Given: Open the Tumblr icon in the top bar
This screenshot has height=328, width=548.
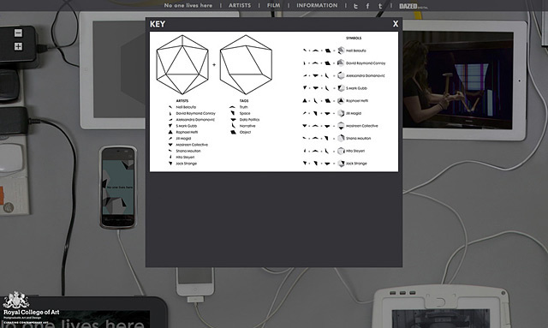Looking at the screenshot, I should click(x=380, y=6).
